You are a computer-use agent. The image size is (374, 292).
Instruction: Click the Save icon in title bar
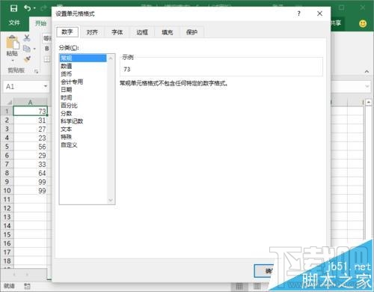13,8
